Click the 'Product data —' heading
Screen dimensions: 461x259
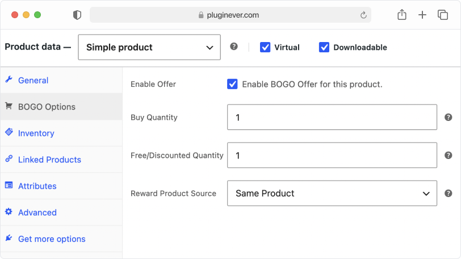pos(38,47)
